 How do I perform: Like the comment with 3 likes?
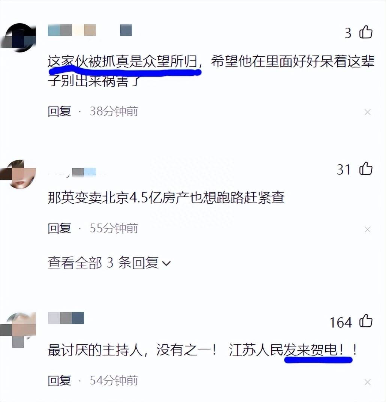[366, 32]
